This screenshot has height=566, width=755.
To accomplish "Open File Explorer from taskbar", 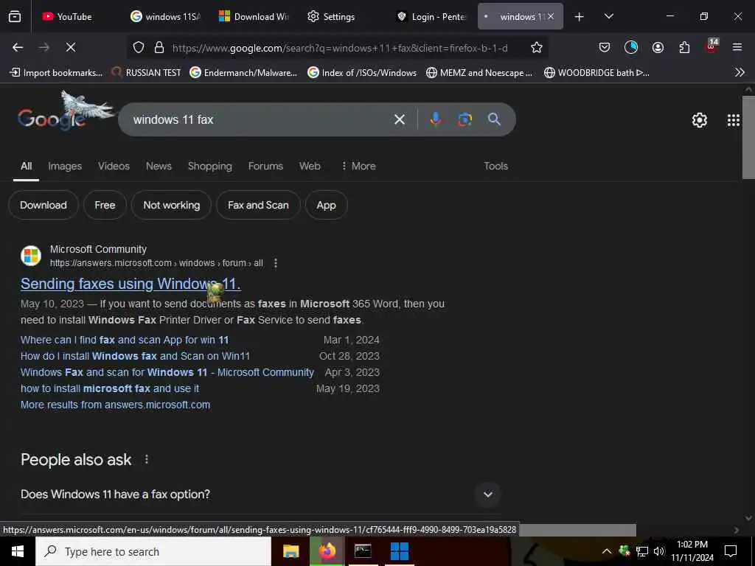I will 290,551.
